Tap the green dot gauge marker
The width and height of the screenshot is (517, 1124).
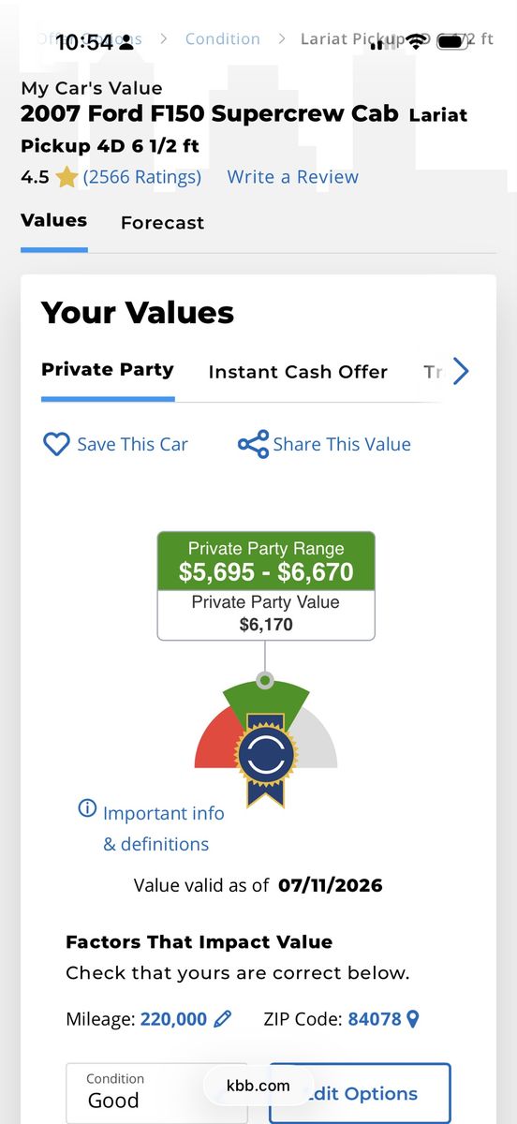pos(265,680)
